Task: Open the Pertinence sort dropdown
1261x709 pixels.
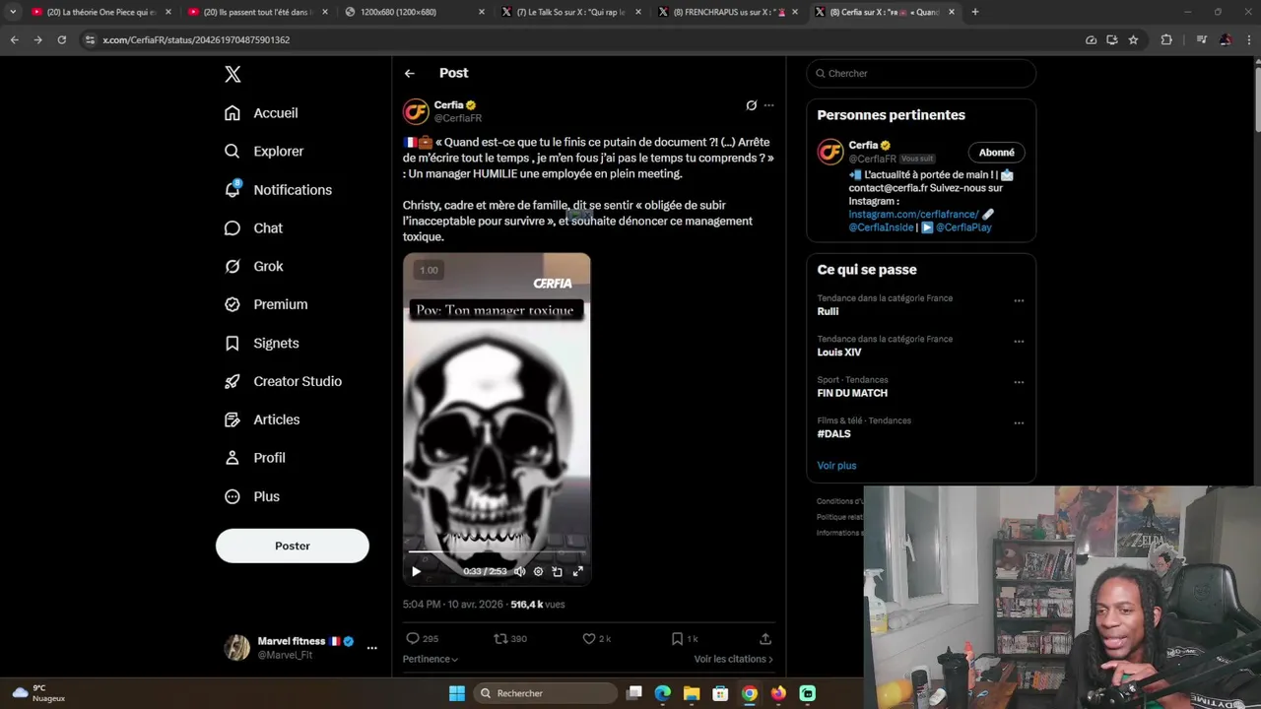Action: 431,660
